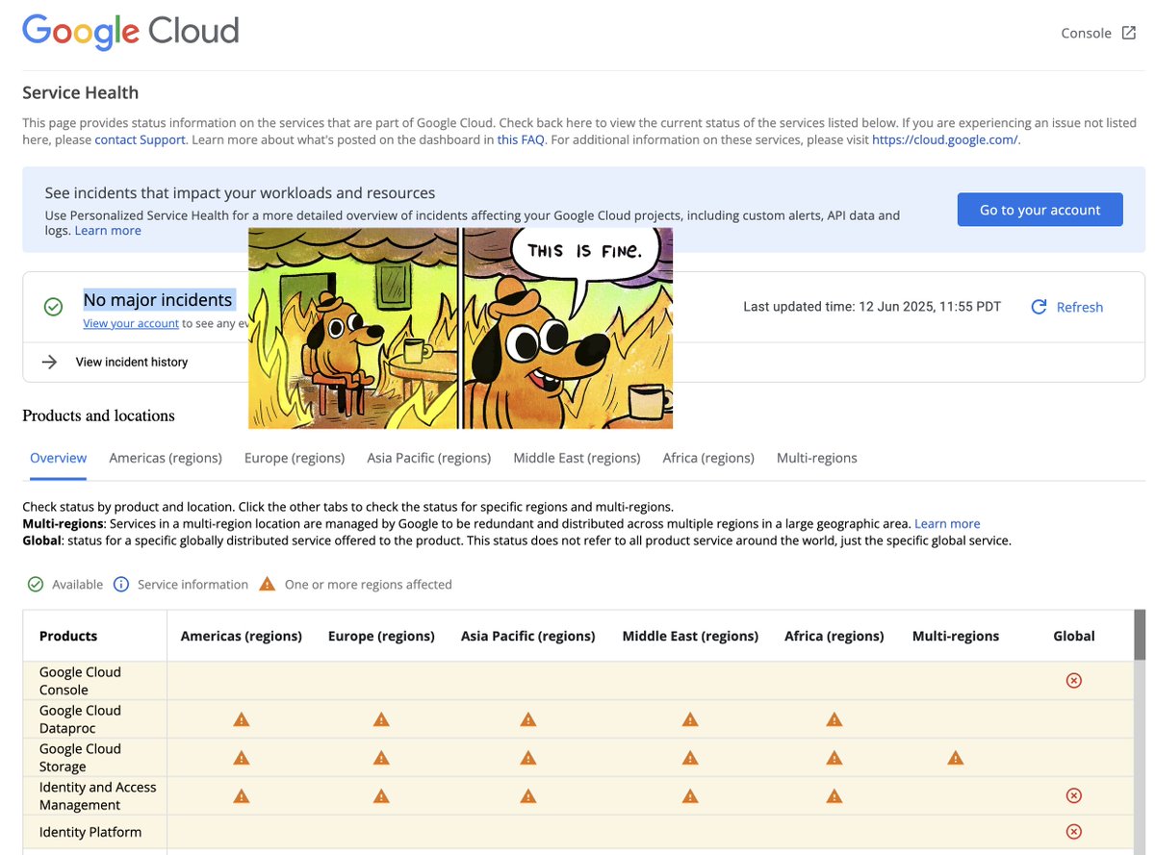The image size is (1155, 855).
Task: Click the Google Cloud Console product name
Action: (x=80, y=681)
